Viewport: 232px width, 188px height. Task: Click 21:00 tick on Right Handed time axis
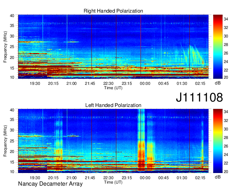pos(72,83)
